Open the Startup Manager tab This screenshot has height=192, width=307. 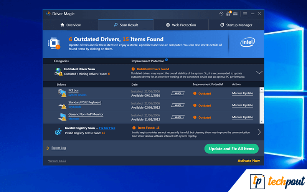point(236,25)
